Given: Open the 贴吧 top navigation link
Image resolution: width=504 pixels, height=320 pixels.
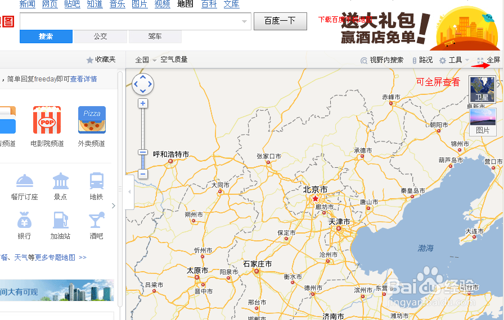Looking at the screenshot, I should (x=73, y=4).
